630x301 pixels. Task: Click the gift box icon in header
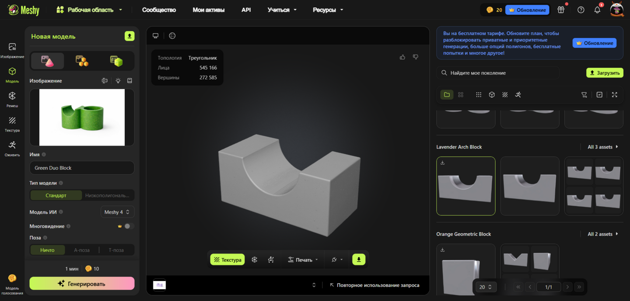tap(561, 10)
